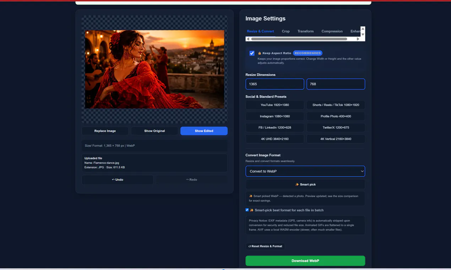The width and height of the screenshot is (451, 270).
Task: Click the horizontal scrollbar under the tabs
Action: click(x=299, y=39)
